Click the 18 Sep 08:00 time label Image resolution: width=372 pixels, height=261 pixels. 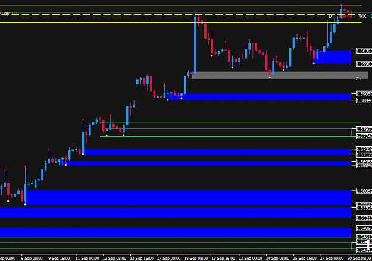196,258
